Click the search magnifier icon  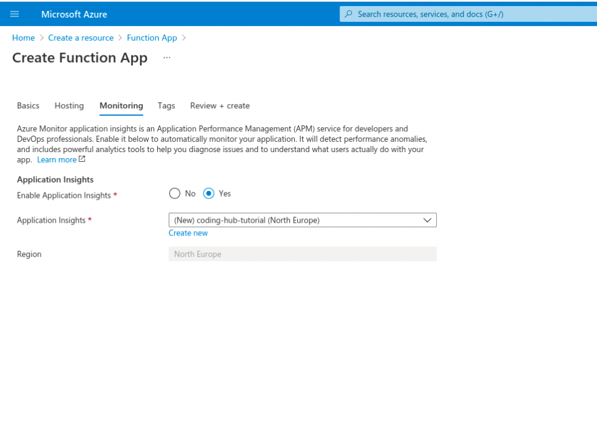click(348, 14)
